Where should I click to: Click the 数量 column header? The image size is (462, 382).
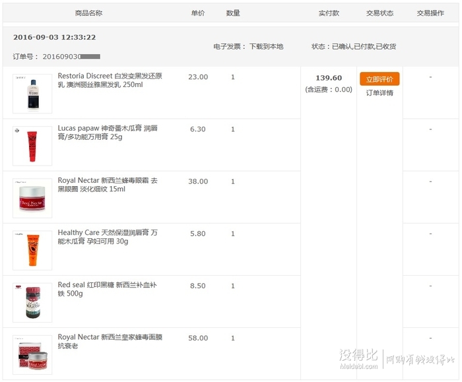pos(233,13)
